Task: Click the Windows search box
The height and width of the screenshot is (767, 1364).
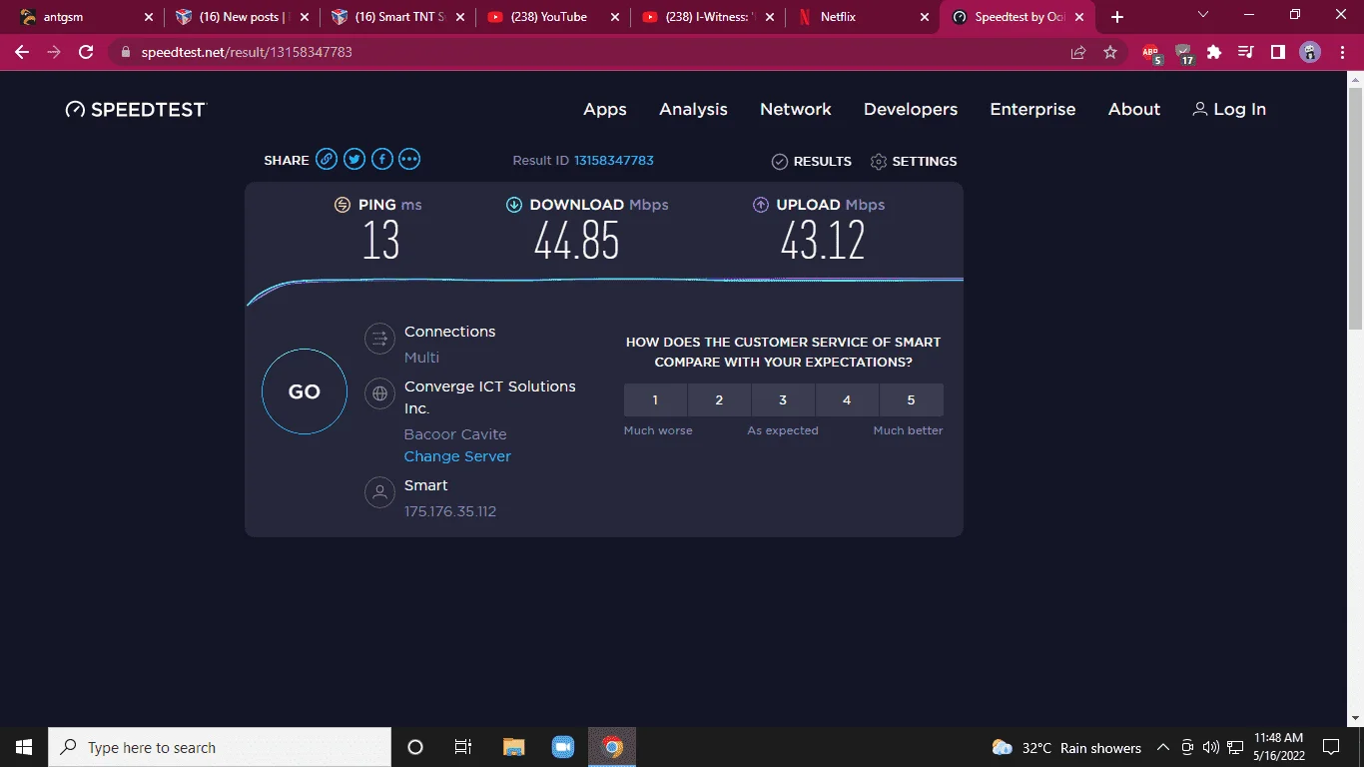Action: coord(220,747)
